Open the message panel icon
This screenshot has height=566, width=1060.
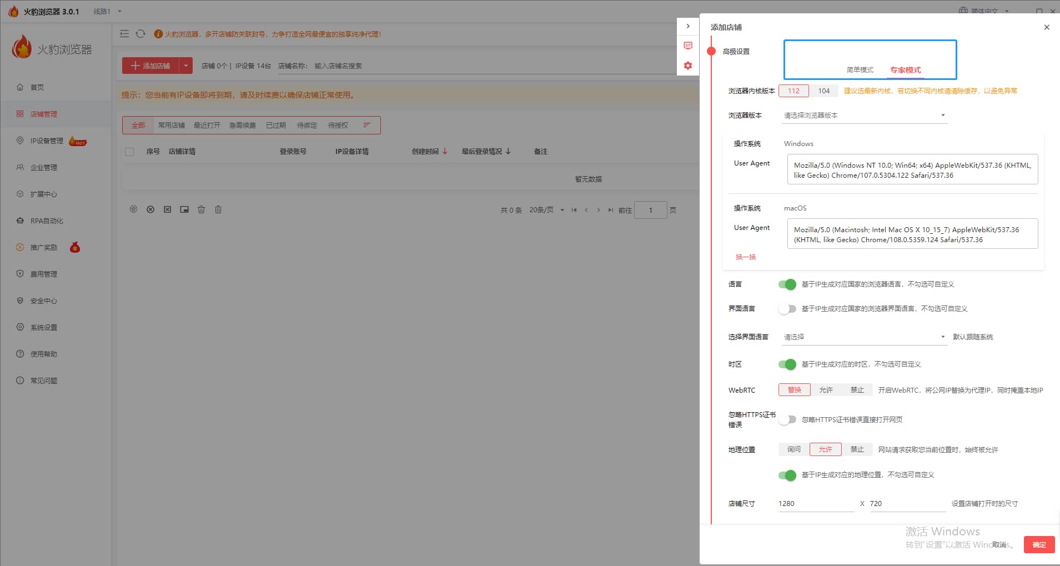pos(688,46)
